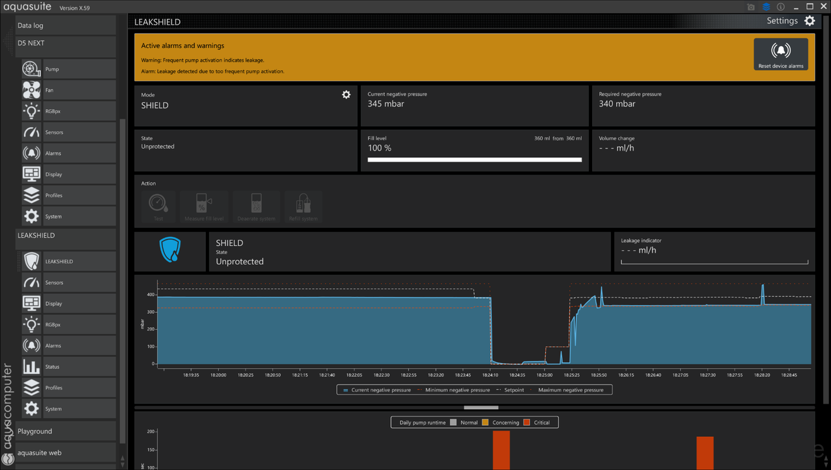
Task: Click the Reset device alarms bell button
Action: coord(781,54)
